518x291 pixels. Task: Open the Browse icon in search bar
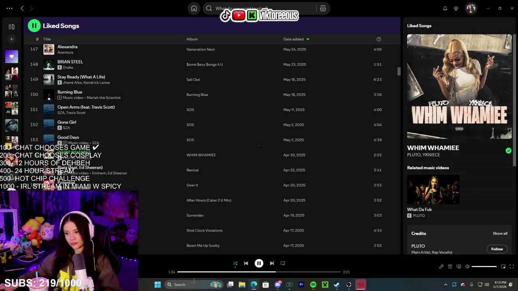click(323, 8)
